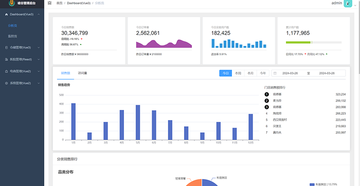Click the Dashboard(Vue3) breadcrumb link
This screenshot has height=186, width=360.
(x=79, y=3)
